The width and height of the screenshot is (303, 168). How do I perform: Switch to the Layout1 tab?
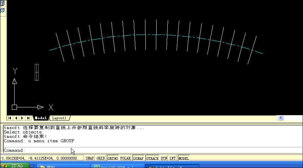[59, 118]
